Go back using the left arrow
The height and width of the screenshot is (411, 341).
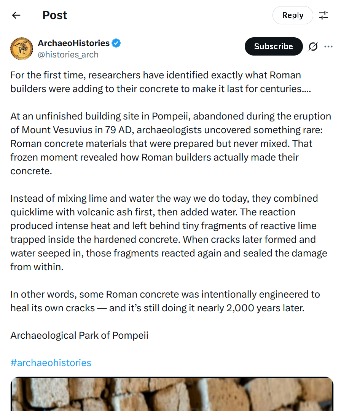(x=16, y=15)
